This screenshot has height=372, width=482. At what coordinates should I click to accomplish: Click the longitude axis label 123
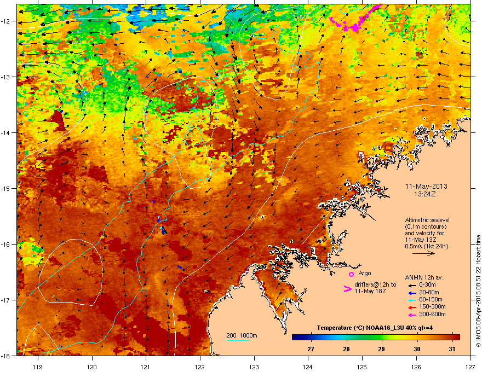[254, 367]
